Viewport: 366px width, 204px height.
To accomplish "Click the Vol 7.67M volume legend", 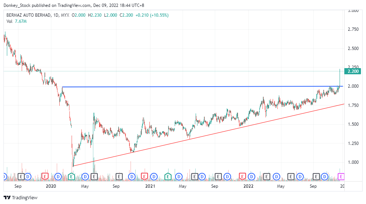I will click(x=17, y=21).
